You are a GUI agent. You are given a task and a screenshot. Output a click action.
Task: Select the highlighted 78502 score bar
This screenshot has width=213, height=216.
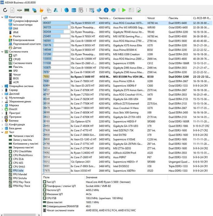[56, 77]
